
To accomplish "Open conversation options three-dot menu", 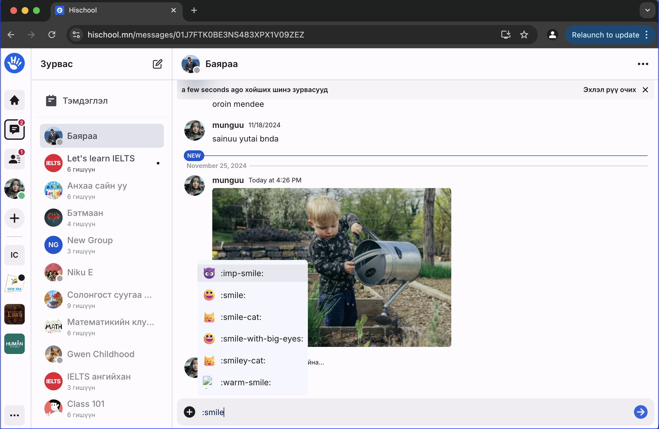I will click(x=643, y=64).
